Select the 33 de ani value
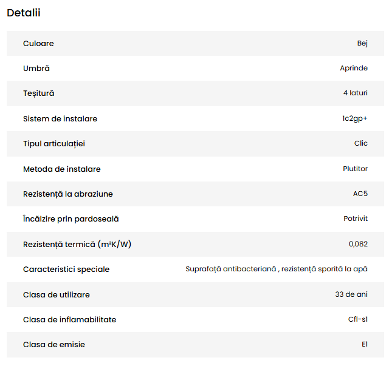The height and width of the screenshot is (366, 392). (351, 294)
